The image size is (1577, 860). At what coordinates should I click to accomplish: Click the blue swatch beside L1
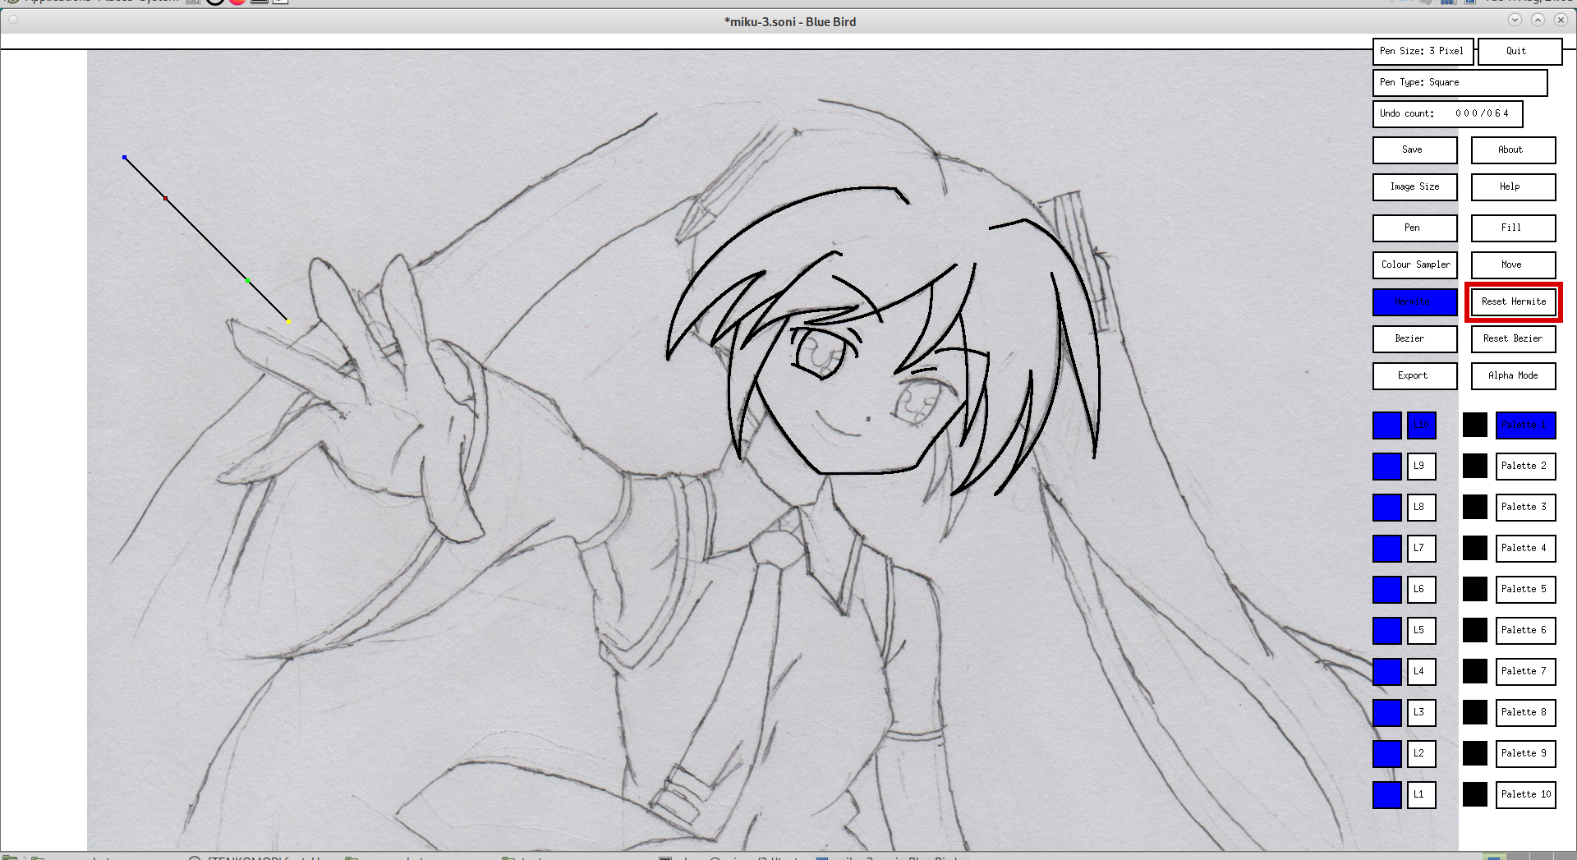(1387, 794)
